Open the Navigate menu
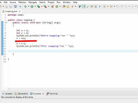 (x=33, y=2)
